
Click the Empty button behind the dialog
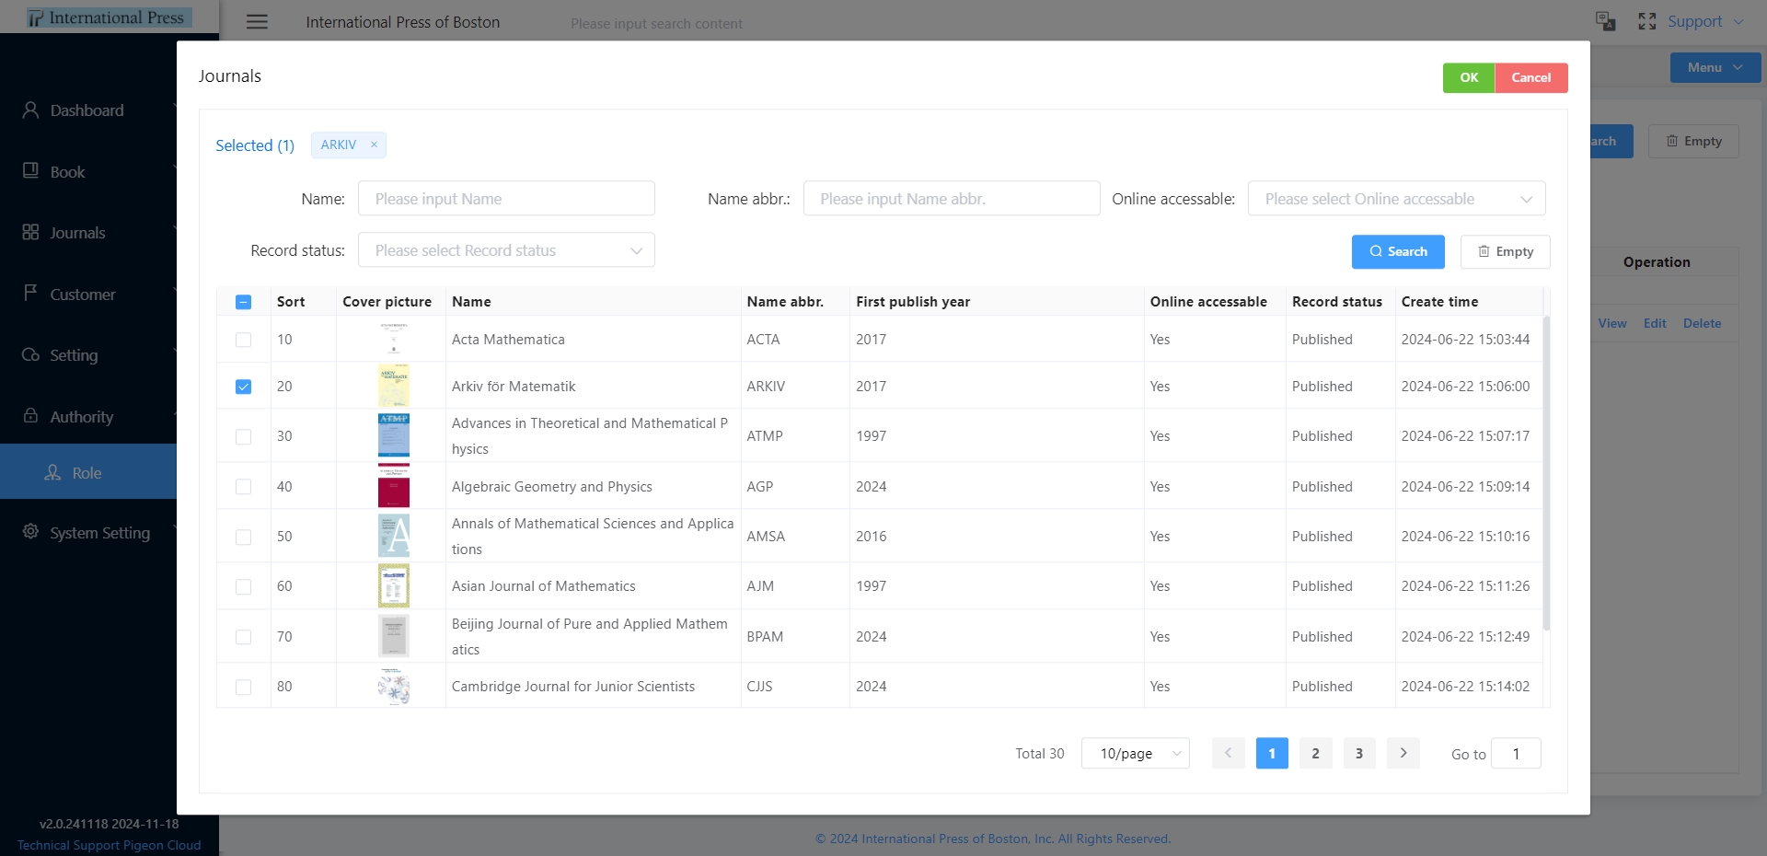click(1693, 141)
